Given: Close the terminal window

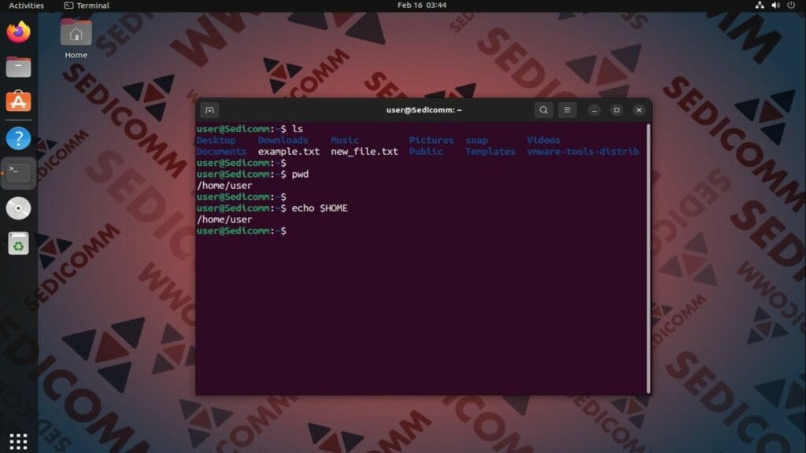Looking at the screenshot, I should (639, 110).
